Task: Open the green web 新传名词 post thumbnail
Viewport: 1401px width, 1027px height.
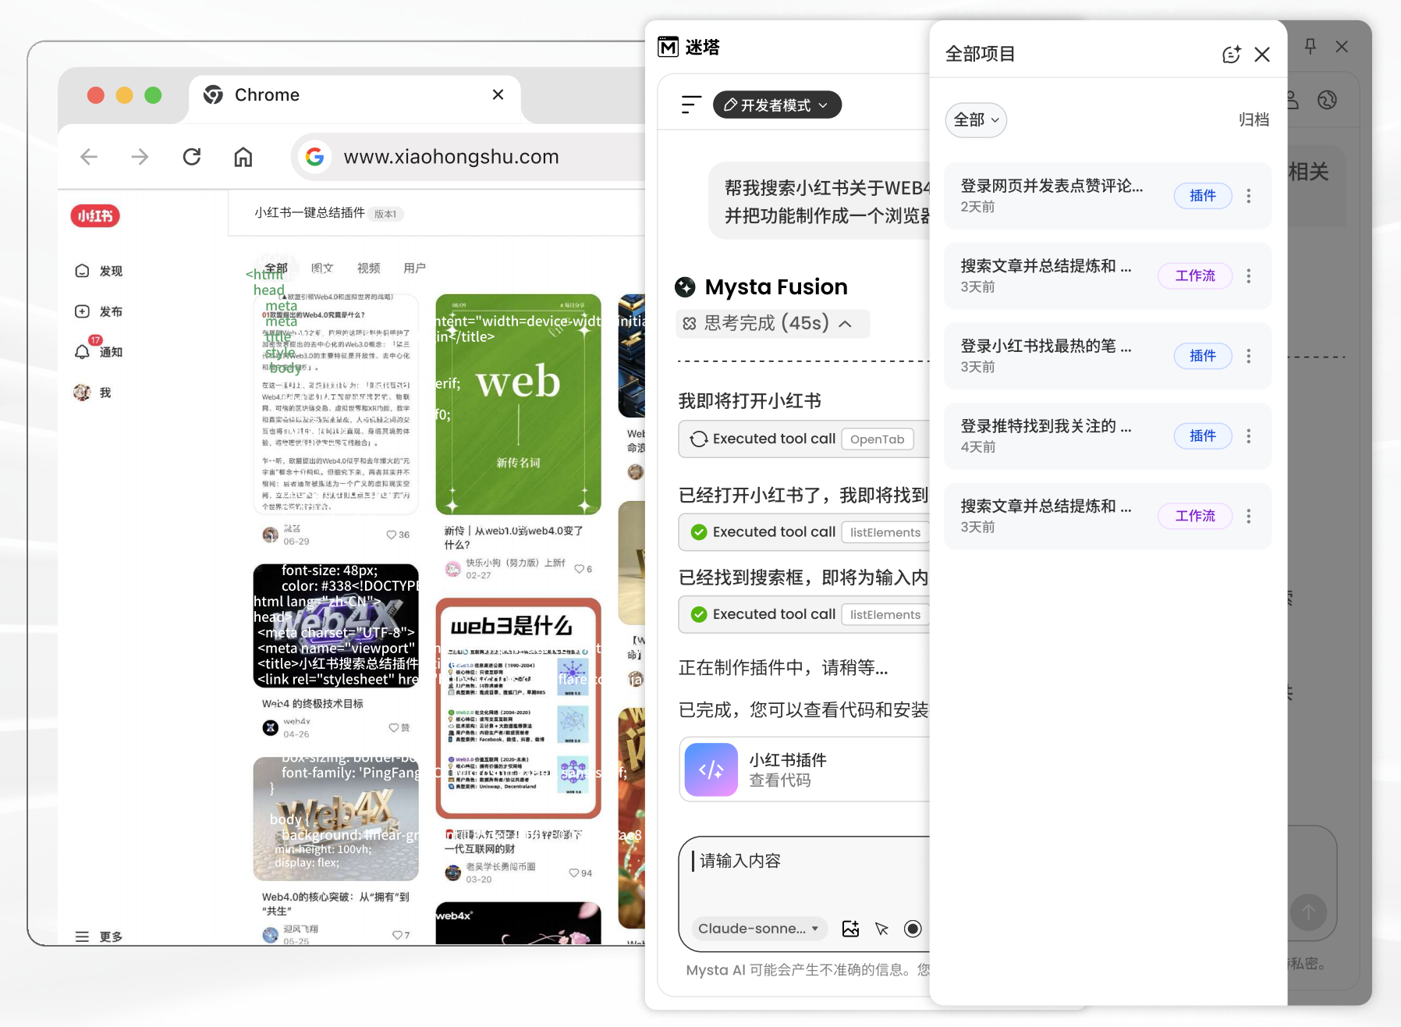Action: (518, 403)
